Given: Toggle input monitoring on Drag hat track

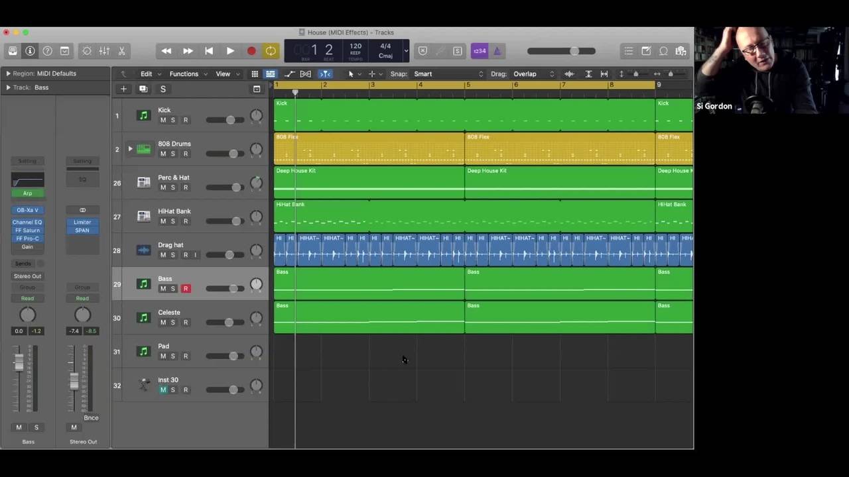Looking at the screenshot, I should click(x=195, y=255).
